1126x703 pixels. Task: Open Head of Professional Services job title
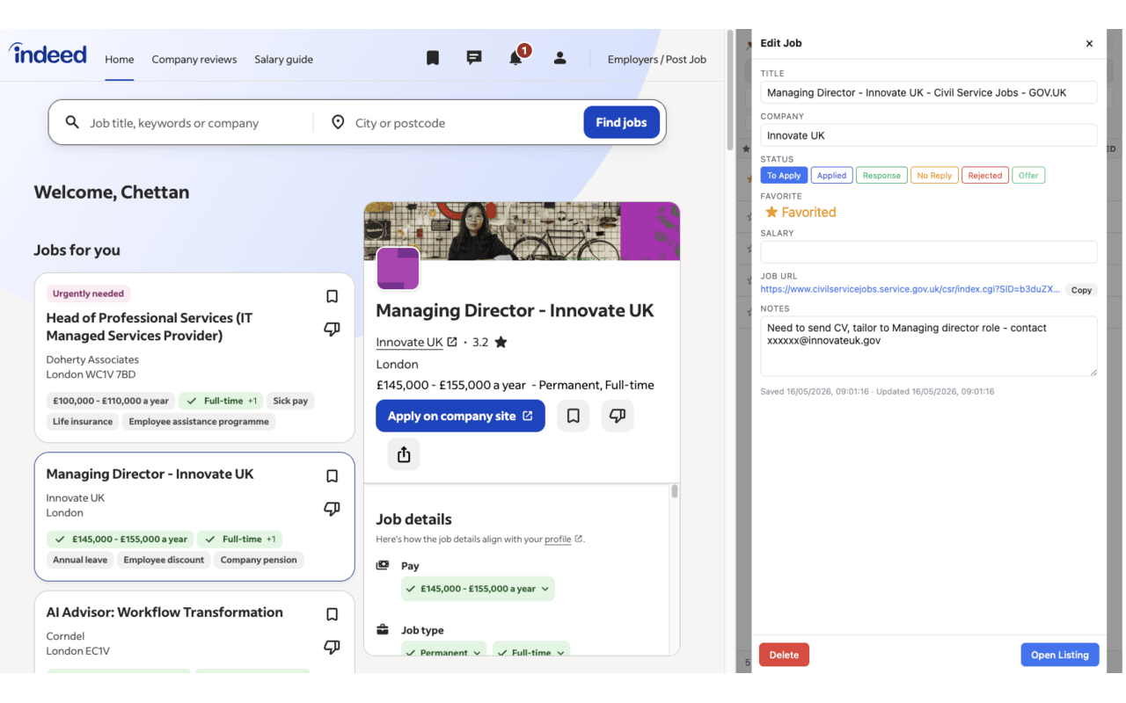click(149, 327)
